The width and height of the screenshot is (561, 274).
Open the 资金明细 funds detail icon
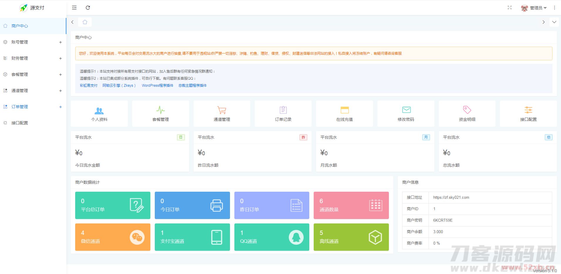[x=467, y=113]
